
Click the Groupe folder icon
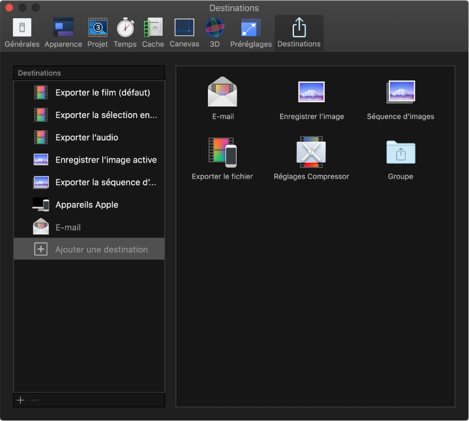tap(400, 152)
